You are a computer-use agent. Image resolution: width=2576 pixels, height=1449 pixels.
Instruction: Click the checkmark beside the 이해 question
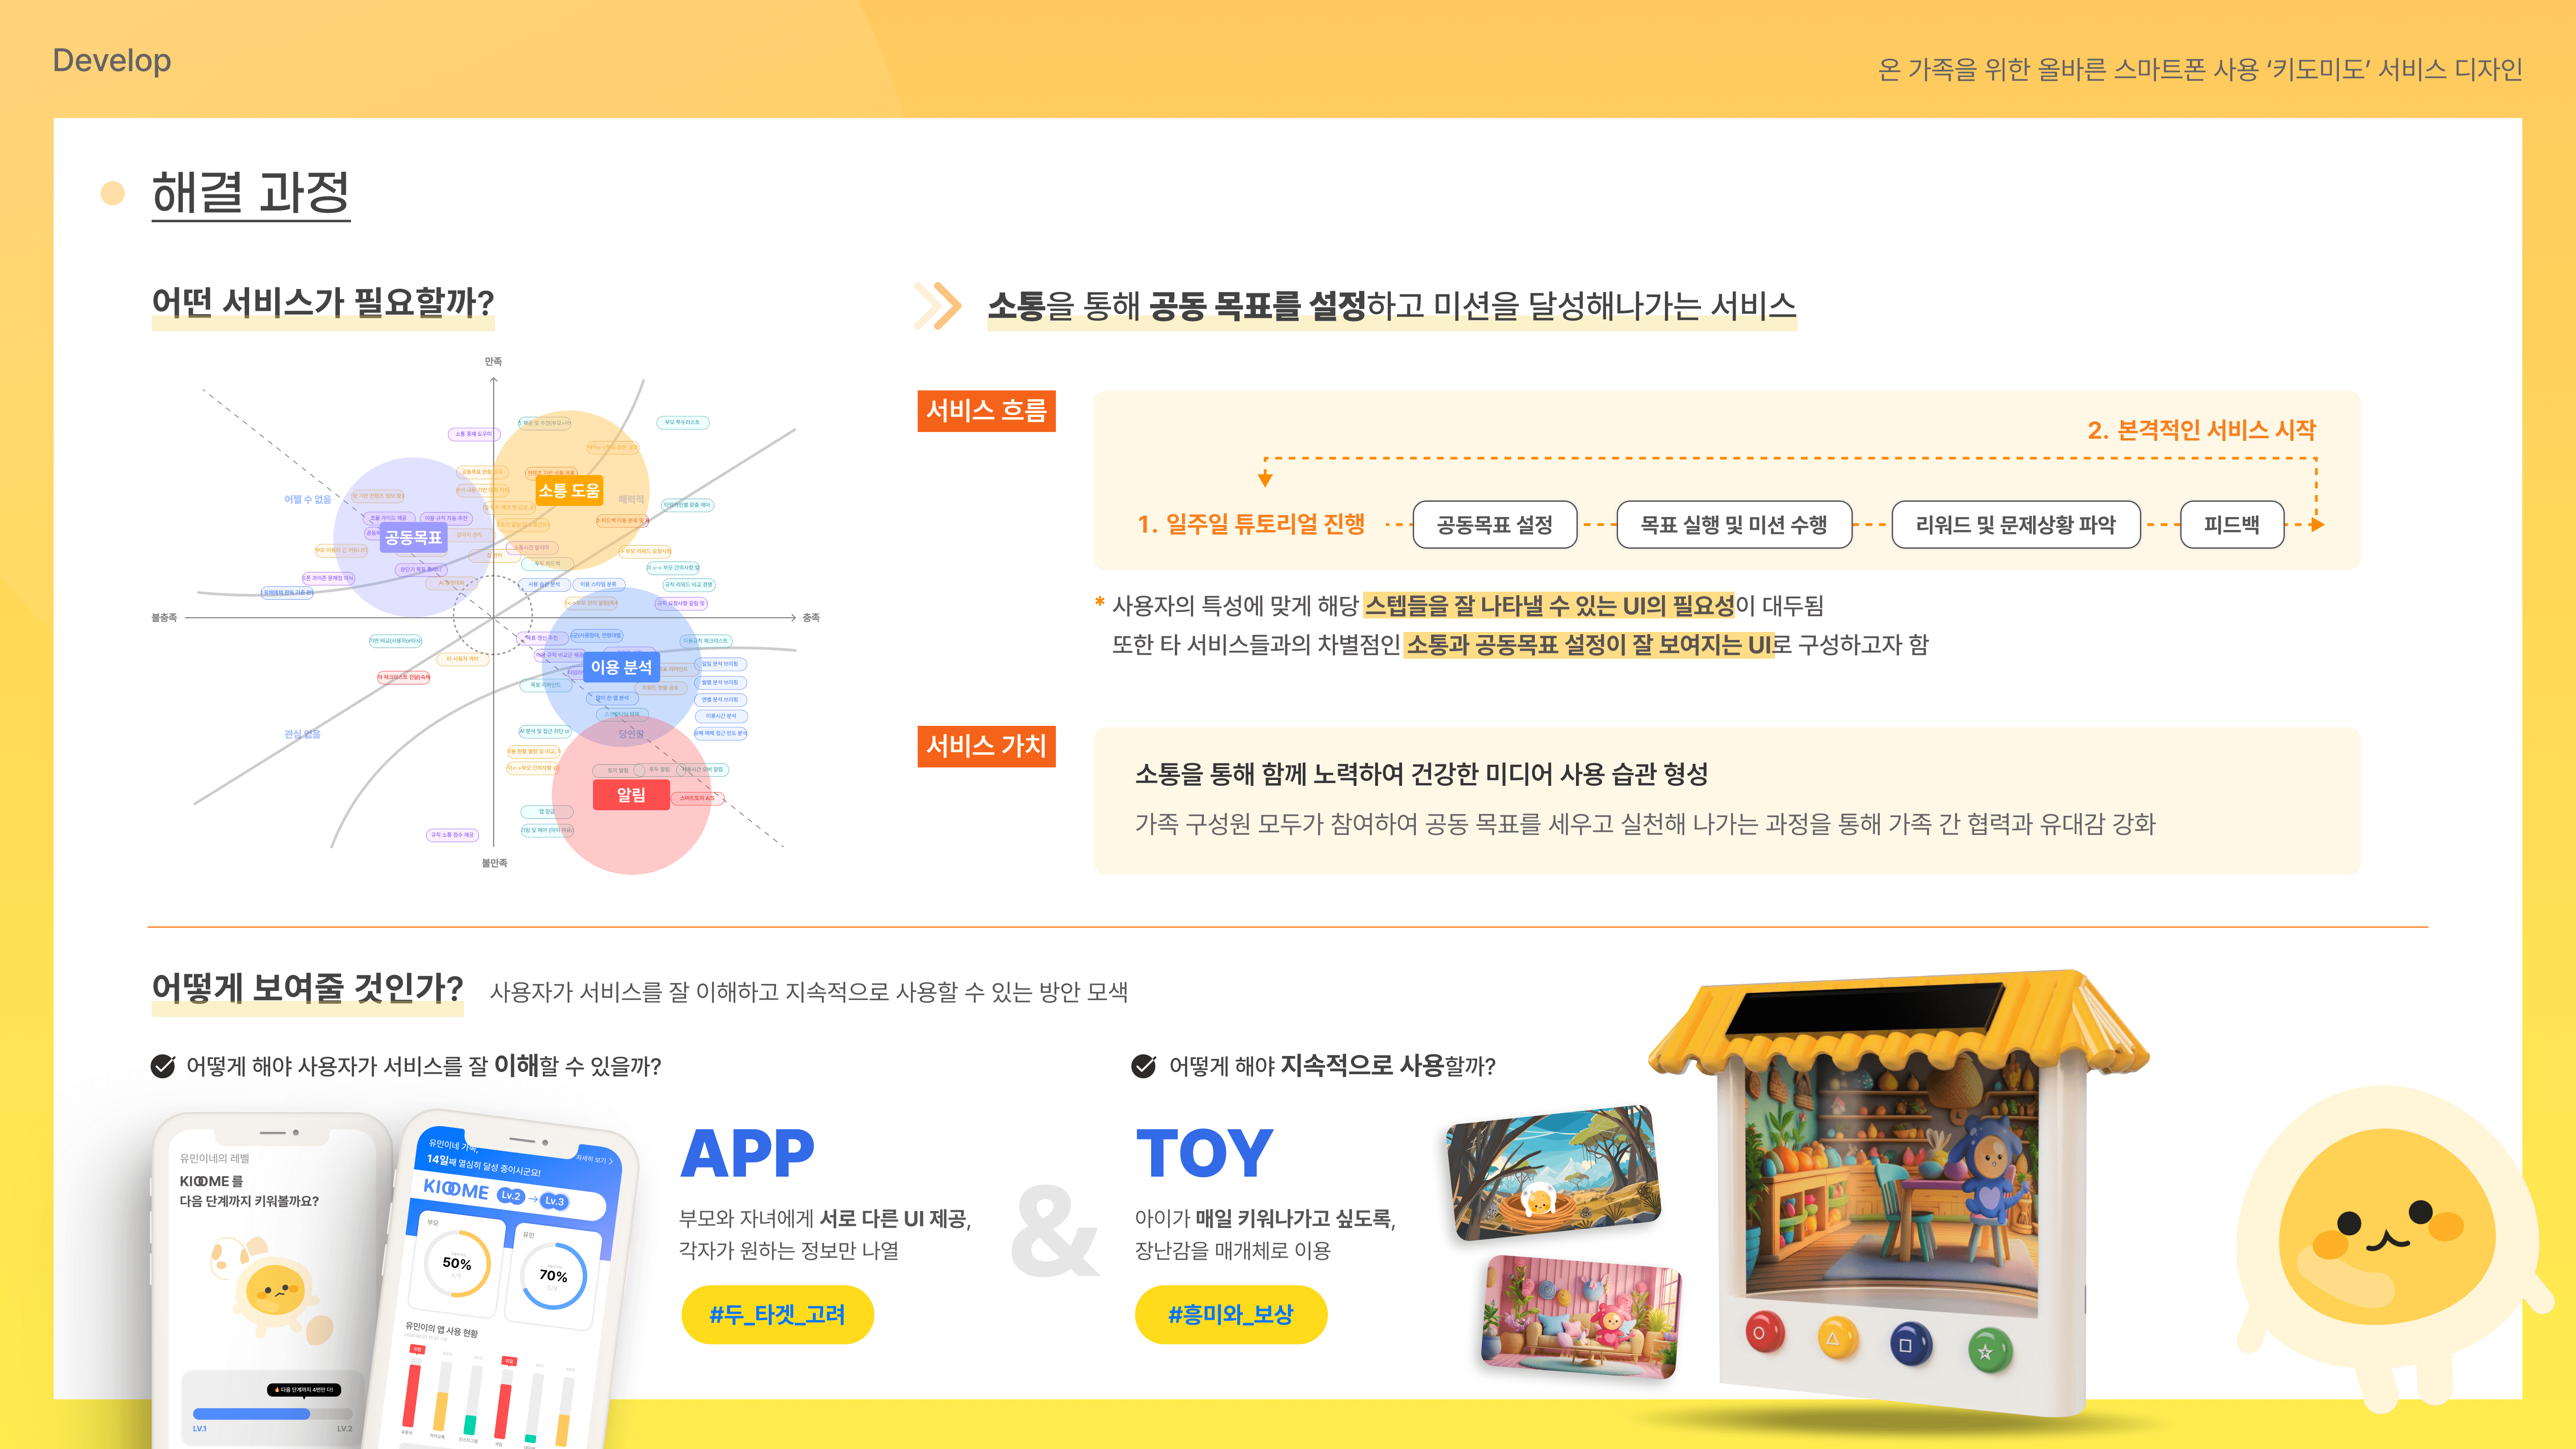click(162, 1066)
